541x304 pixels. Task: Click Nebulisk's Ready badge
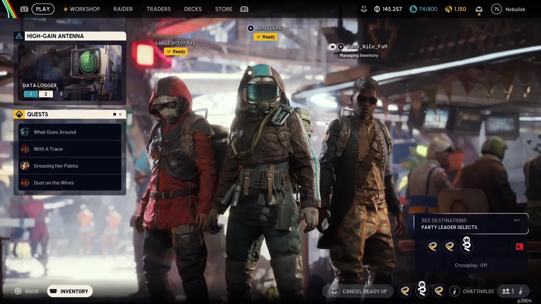(x=265, y=37)
